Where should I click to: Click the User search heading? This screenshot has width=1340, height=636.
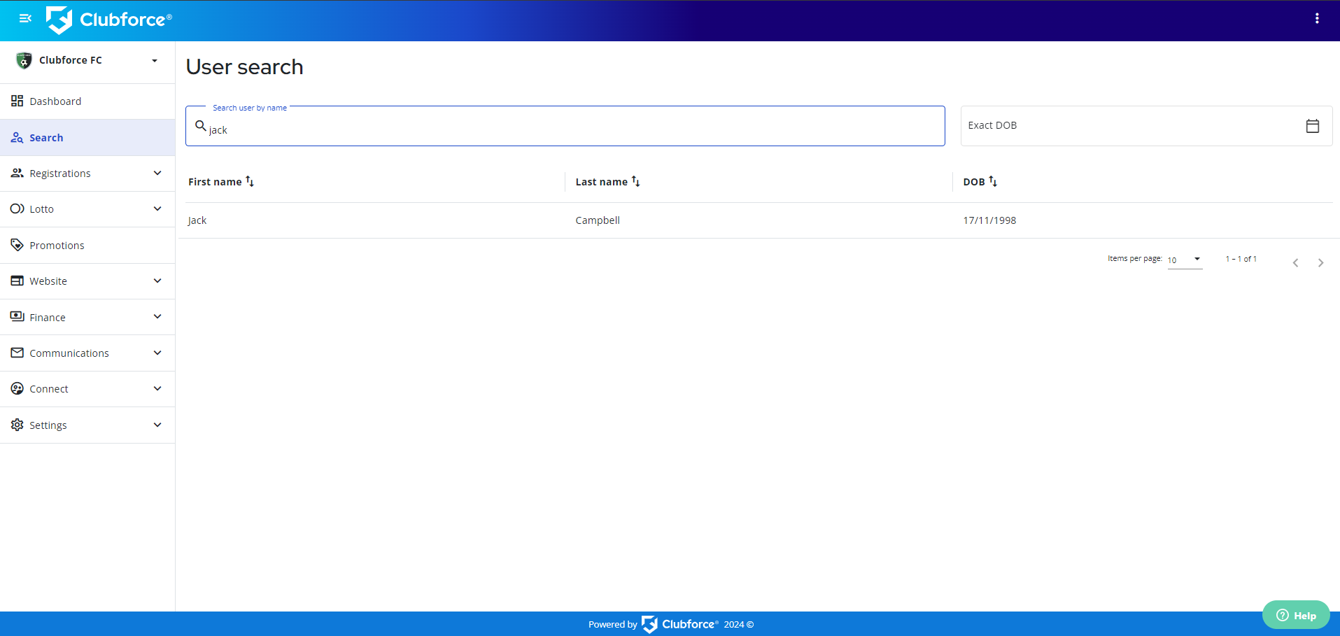point(244,67)
